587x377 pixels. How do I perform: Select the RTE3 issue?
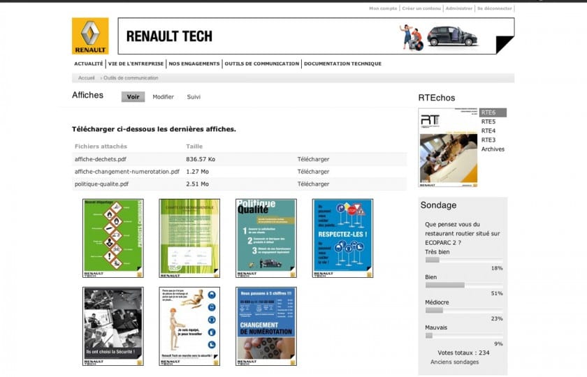point(488,140)
